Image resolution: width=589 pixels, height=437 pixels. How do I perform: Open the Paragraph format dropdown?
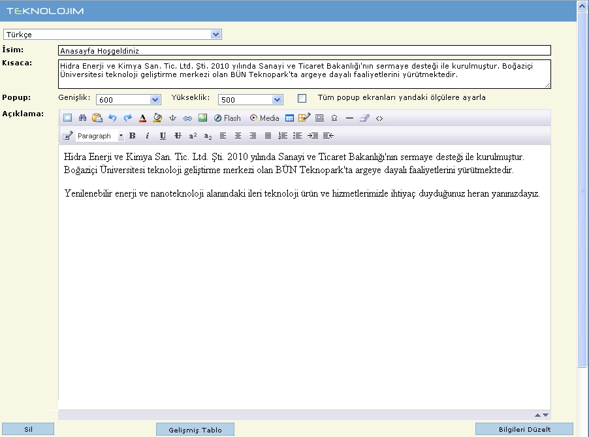100,136
